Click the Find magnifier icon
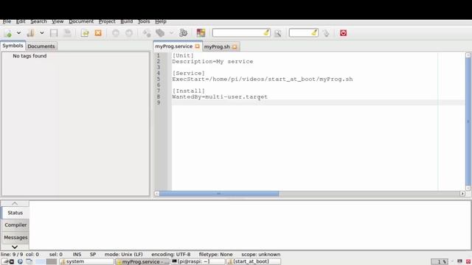The image size is (472, 265). 277,33
